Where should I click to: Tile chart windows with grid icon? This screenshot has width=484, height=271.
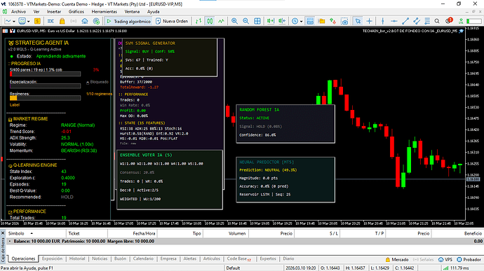click(x=257, y=21)
